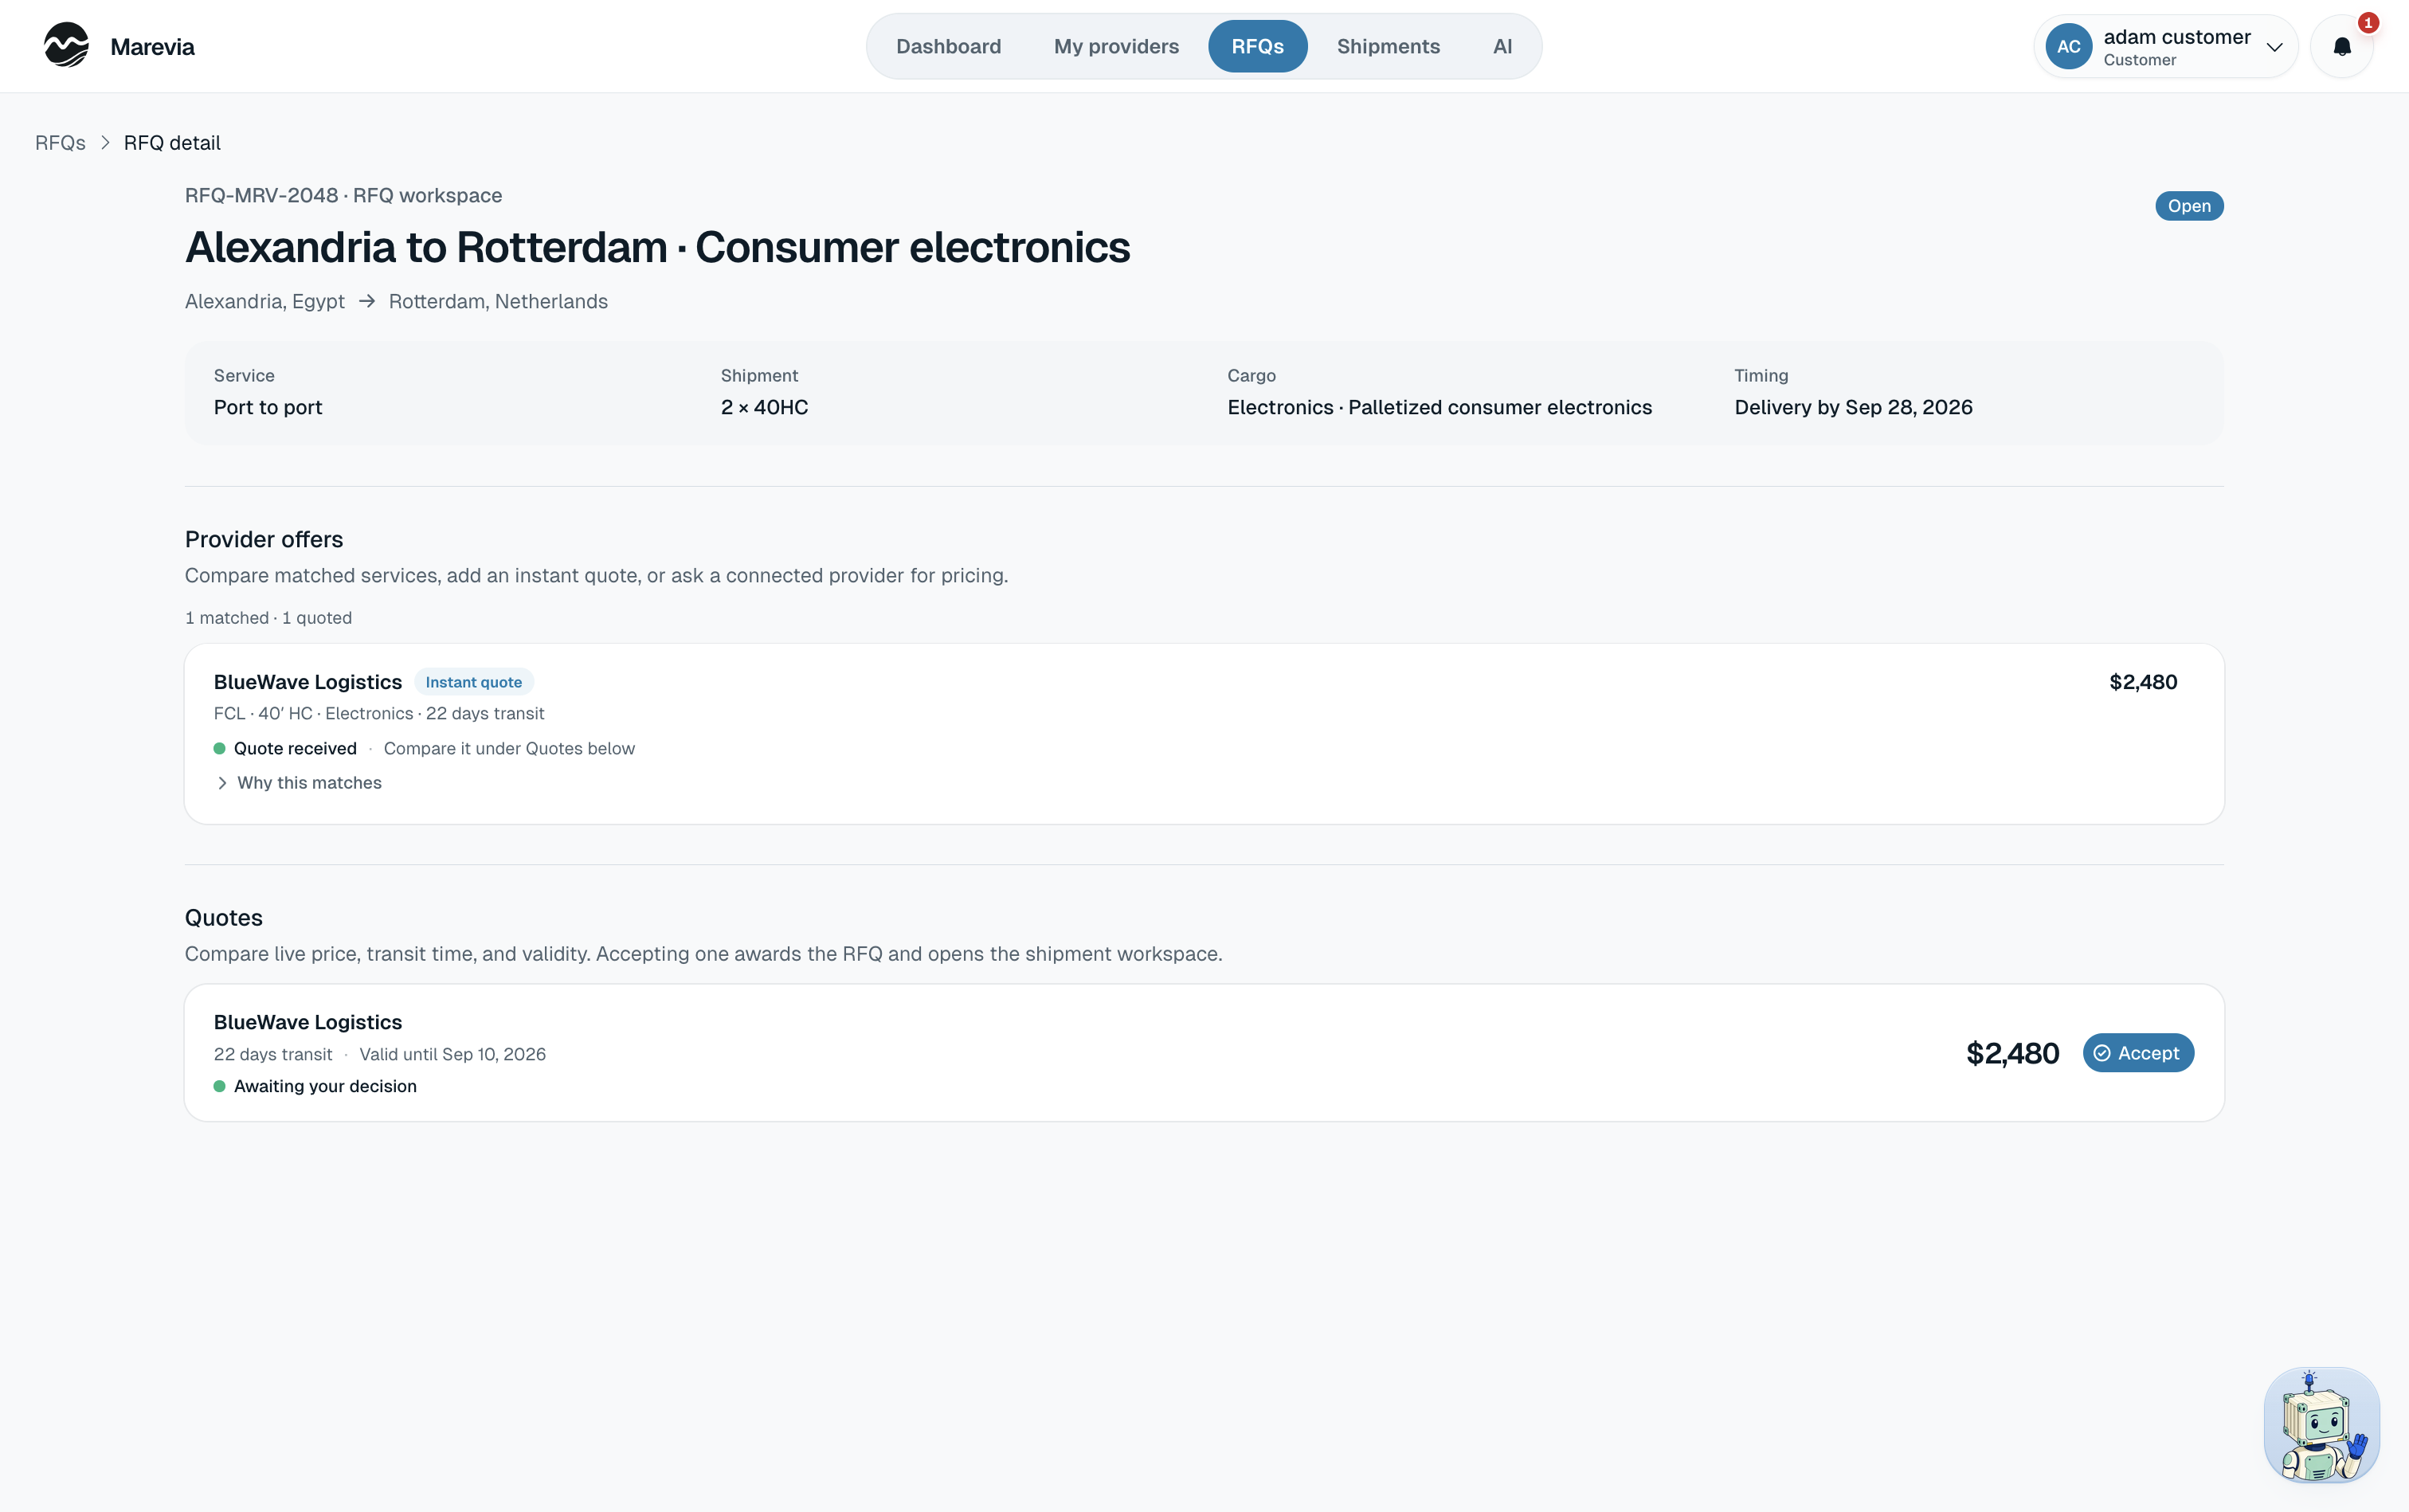Click the Alexandria to Rotterdam heading
The width and height of the screenshot is (2409, 1512).
(x=658, y=247)
